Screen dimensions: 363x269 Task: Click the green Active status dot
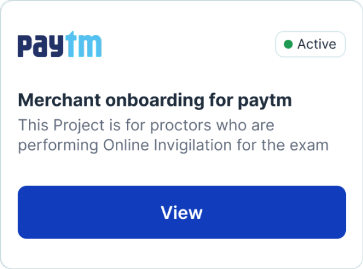click(288, 45)
